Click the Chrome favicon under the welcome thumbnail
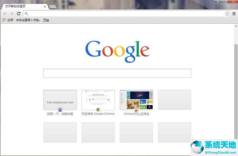This screenshot has height=156, width=238. click(x=98, y=110)
